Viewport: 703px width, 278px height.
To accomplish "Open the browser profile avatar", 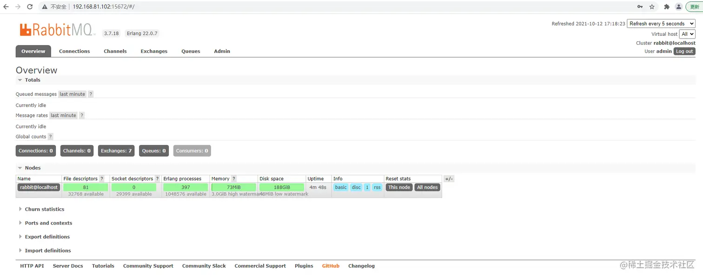I will (x=679, y=7).
